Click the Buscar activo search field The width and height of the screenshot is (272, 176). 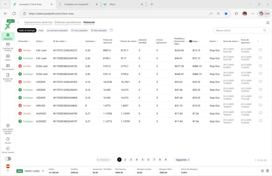238,31
